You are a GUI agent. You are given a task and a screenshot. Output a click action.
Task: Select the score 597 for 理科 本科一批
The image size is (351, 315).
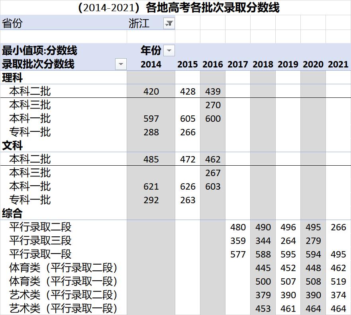151,118
